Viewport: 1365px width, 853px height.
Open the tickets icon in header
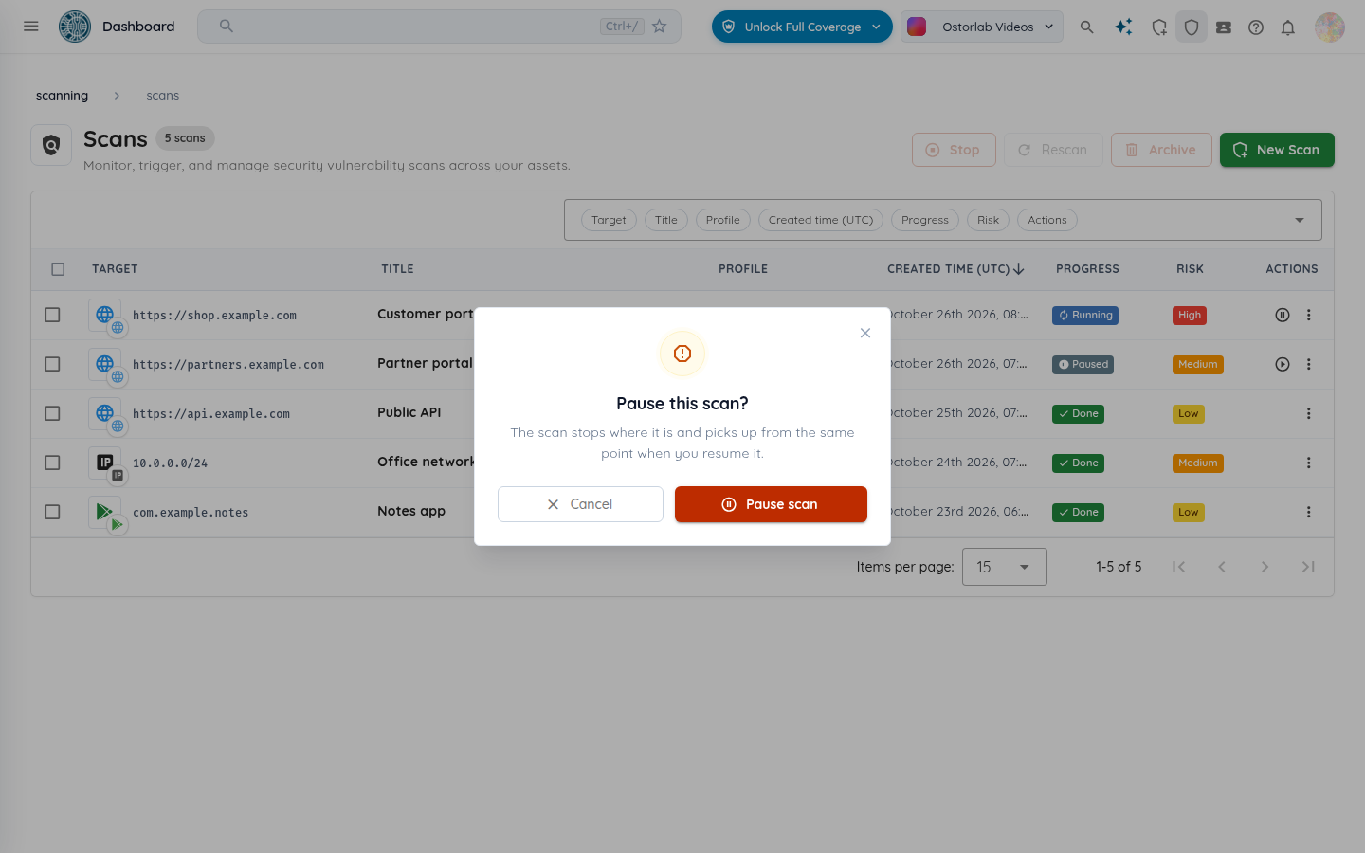point(1224,27)
